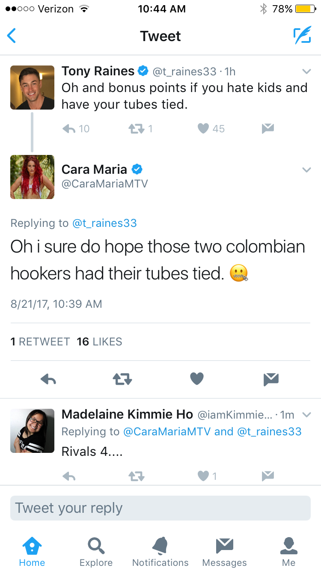Viewport: 321px width, 571px height.
Task: Go to the Messages tab
Action: [x=224, y=552]
